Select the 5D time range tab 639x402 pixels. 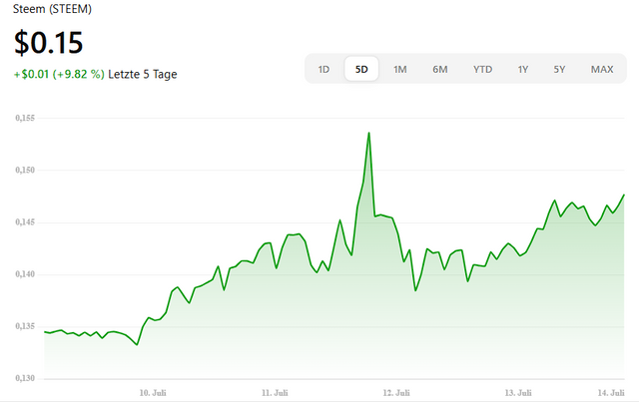[x=361, y=69]
